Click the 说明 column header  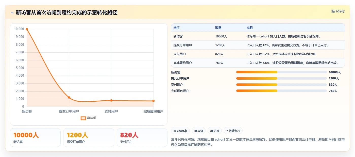tap(249, 28)
